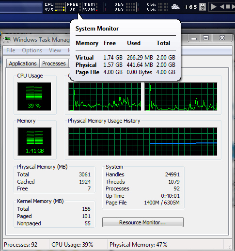Click the Task Manager title bar icon
This screenshot has width=235, height=251.
7,39
